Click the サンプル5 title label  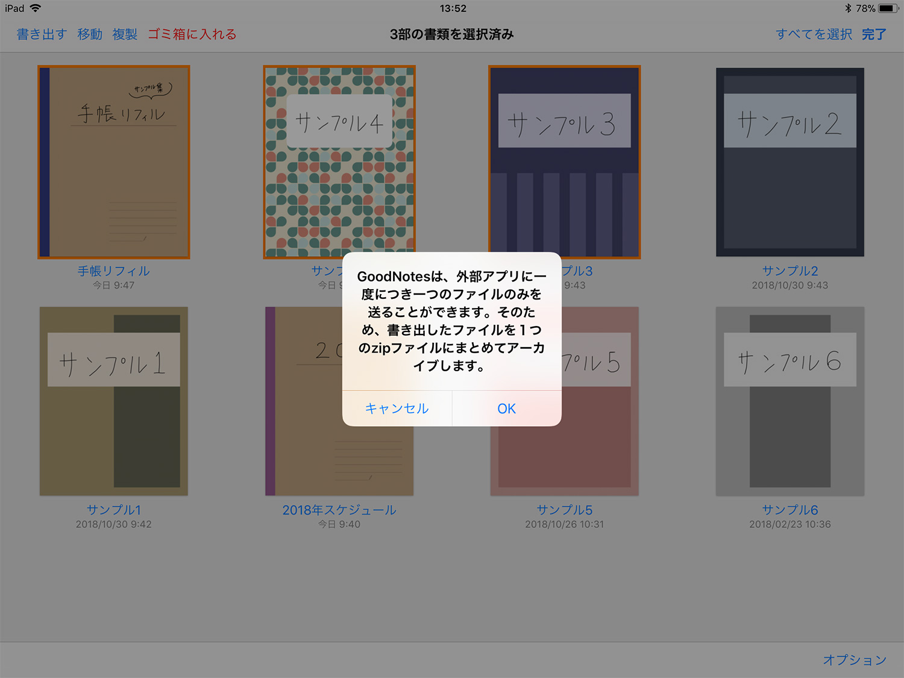565,510
